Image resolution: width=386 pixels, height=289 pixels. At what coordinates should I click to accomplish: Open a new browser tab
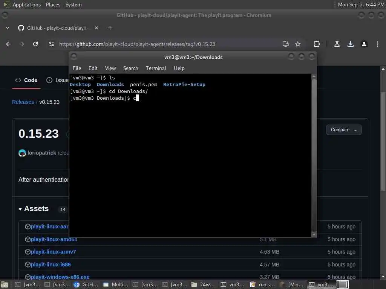coord(110,28)
